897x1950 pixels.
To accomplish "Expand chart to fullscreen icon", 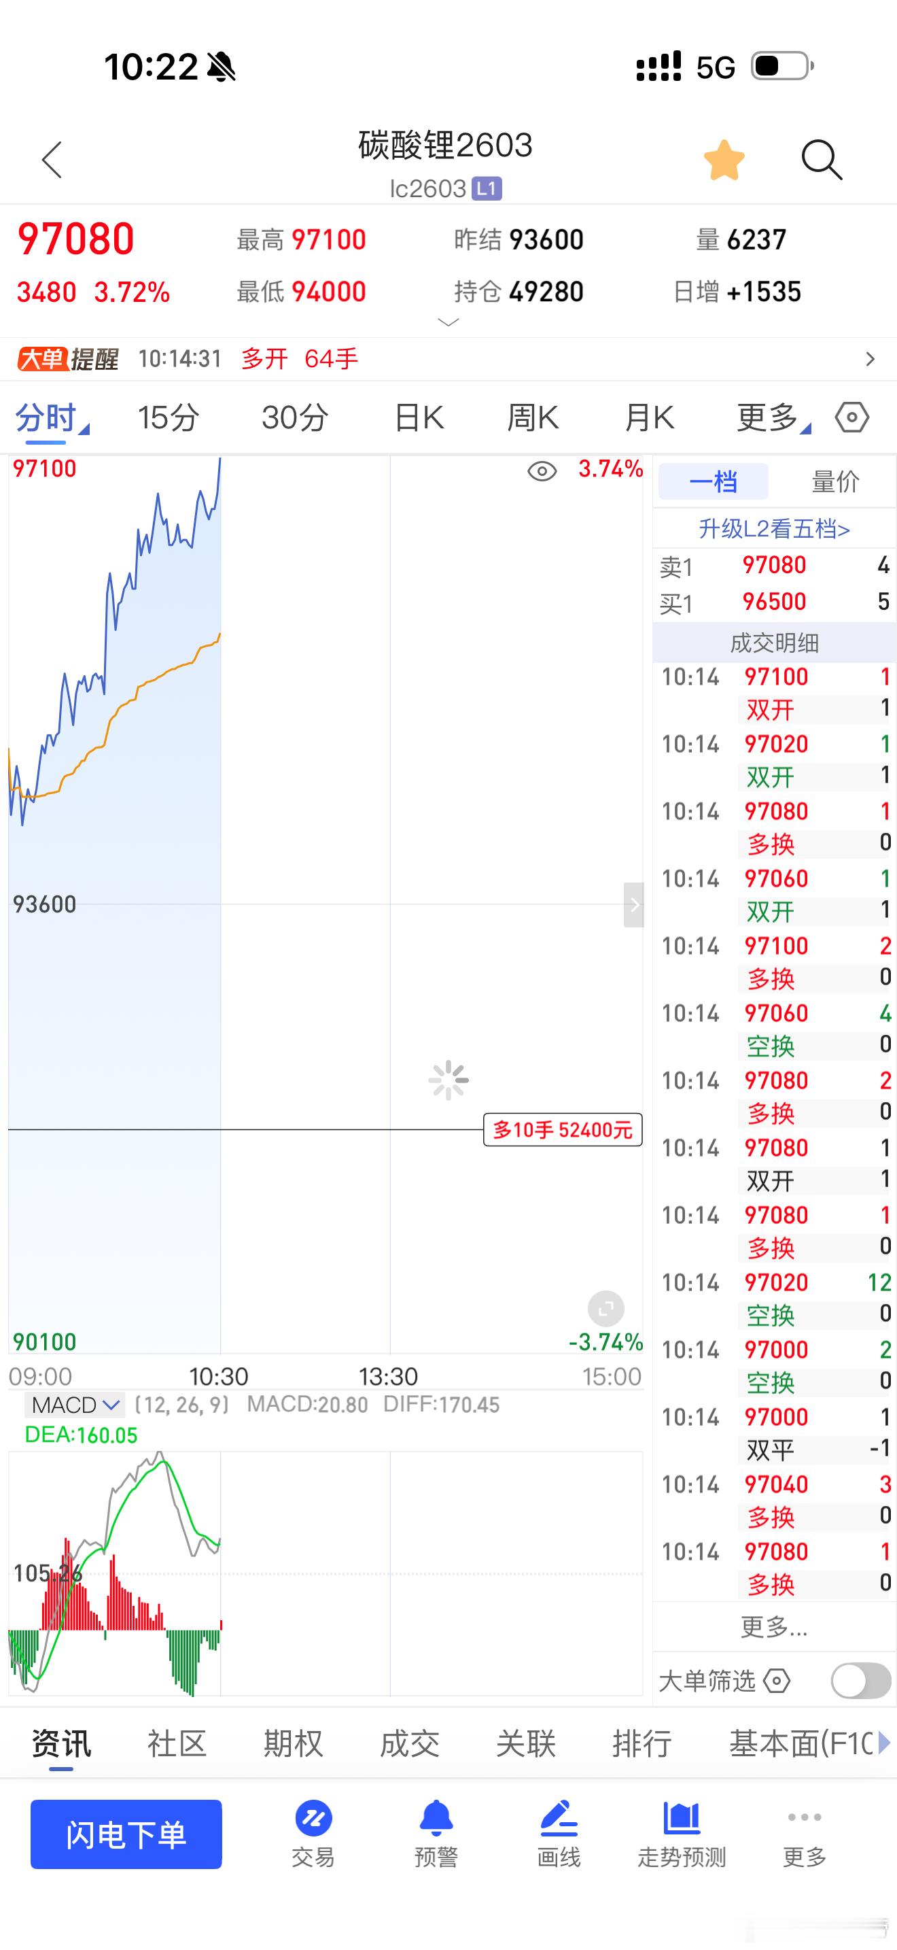I will point(606,1308).
